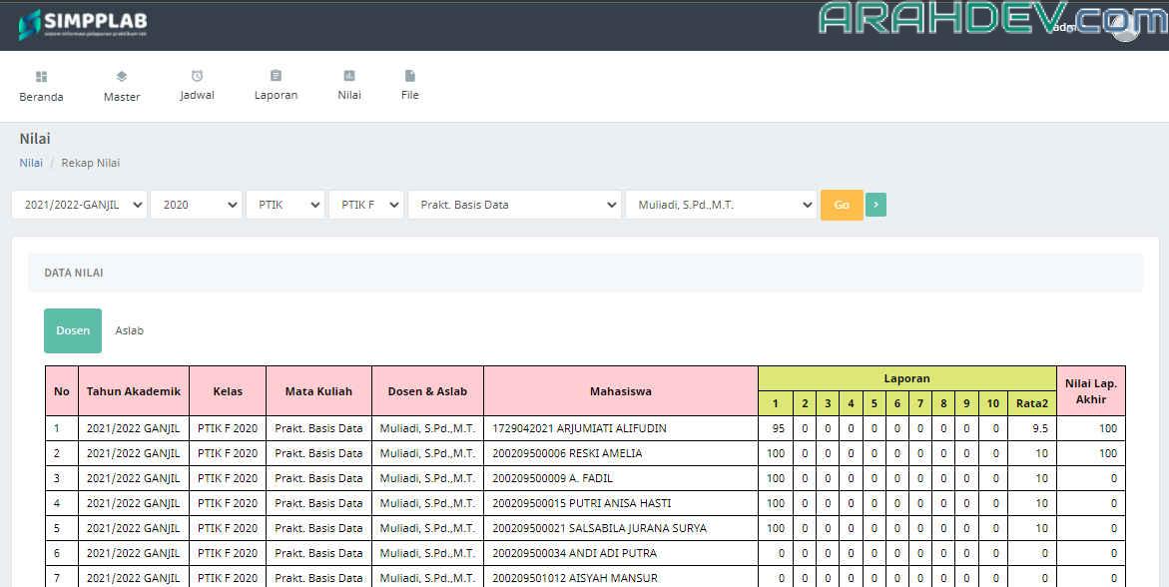Select the Dosen tab
This screenshot has width=1169, height=587.
(73, 330)
